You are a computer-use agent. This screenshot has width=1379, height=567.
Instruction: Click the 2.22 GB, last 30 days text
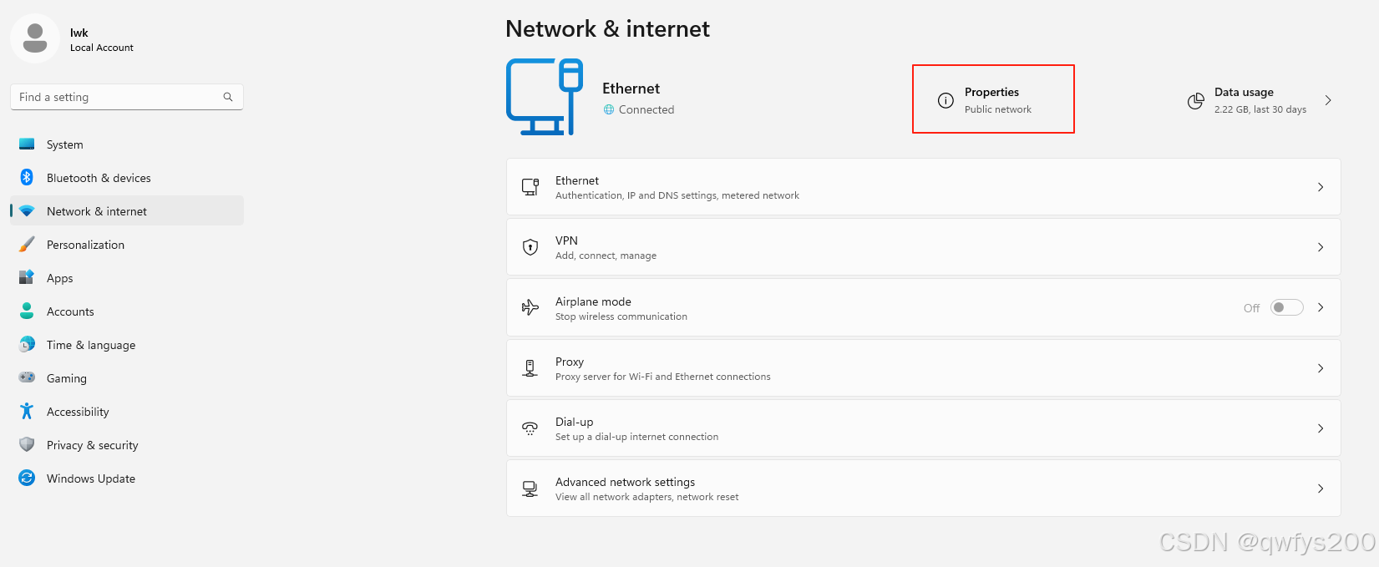[x=1260, y=109]
